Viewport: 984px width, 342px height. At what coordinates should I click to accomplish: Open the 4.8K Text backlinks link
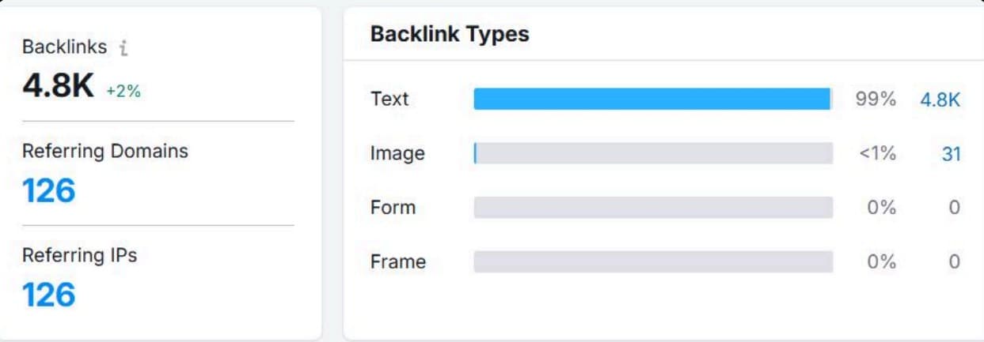[940, 100]
